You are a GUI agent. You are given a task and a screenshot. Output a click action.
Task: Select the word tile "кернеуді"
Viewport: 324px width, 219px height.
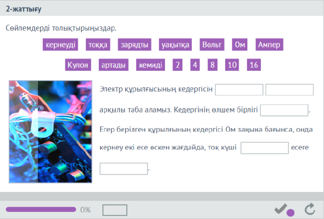(60, 45)
